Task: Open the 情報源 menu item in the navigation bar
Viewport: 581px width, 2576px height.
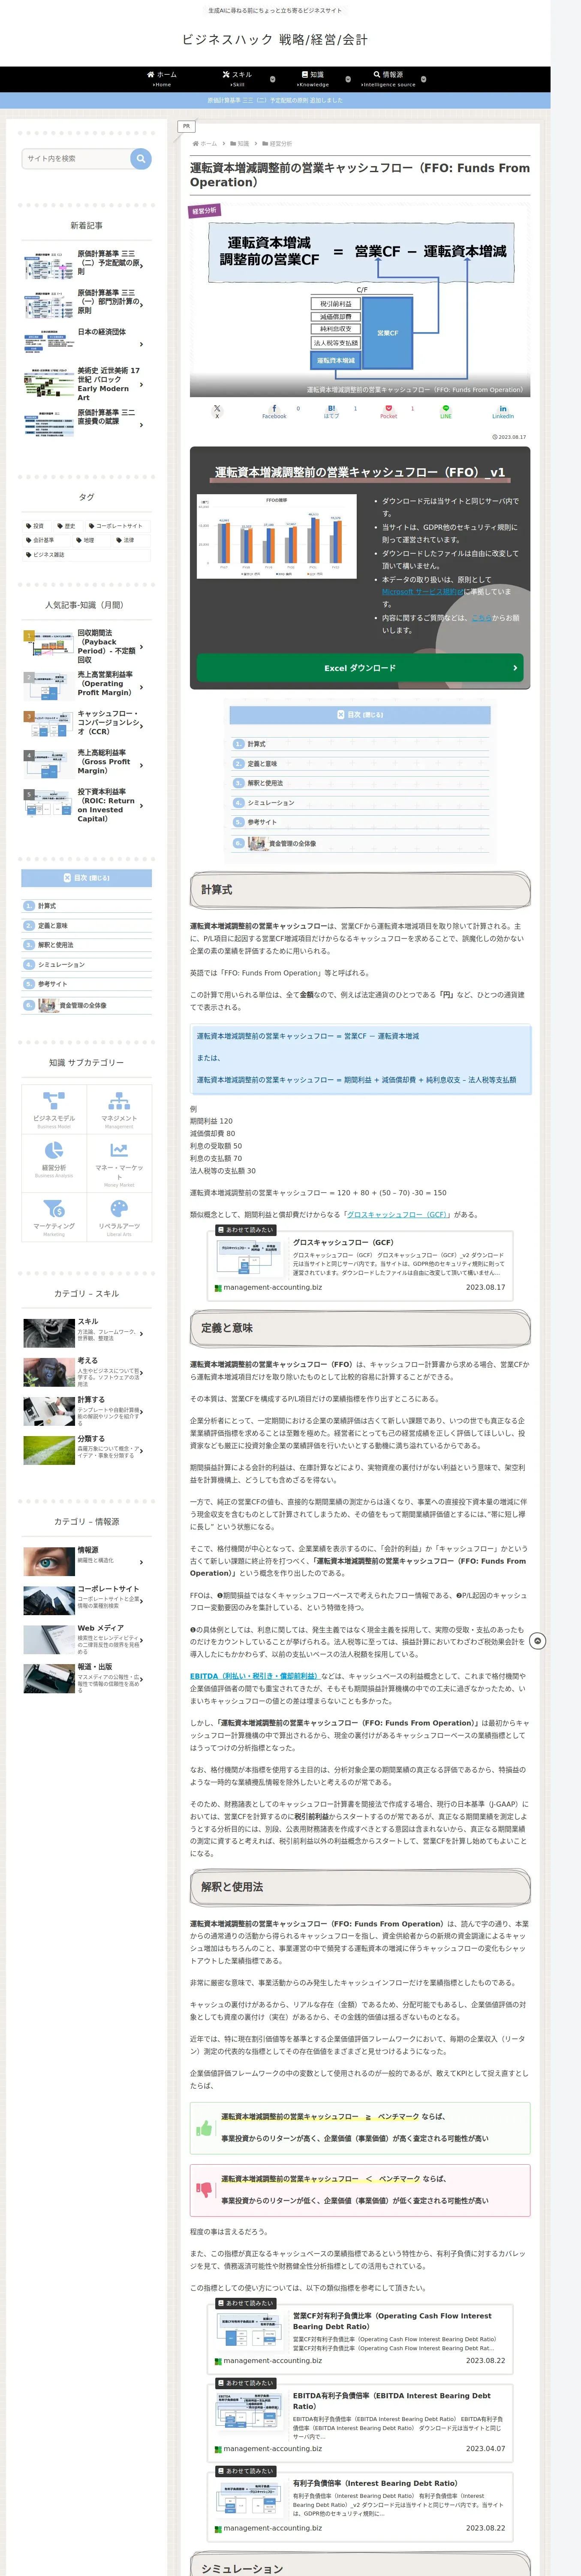Action: tap(388, 79)
